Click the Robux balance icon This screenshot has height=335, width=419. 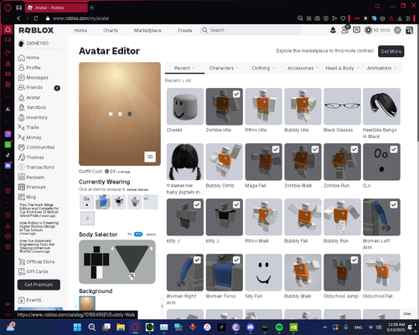click(x=369, y=30)
